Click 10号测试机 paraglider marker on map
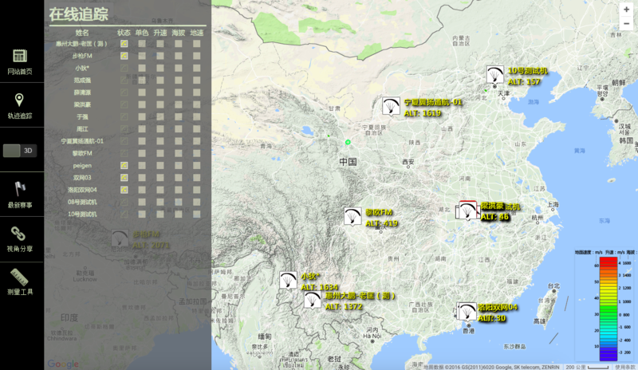The height and width of the screenshot is (370, 638). coord(494,75)
